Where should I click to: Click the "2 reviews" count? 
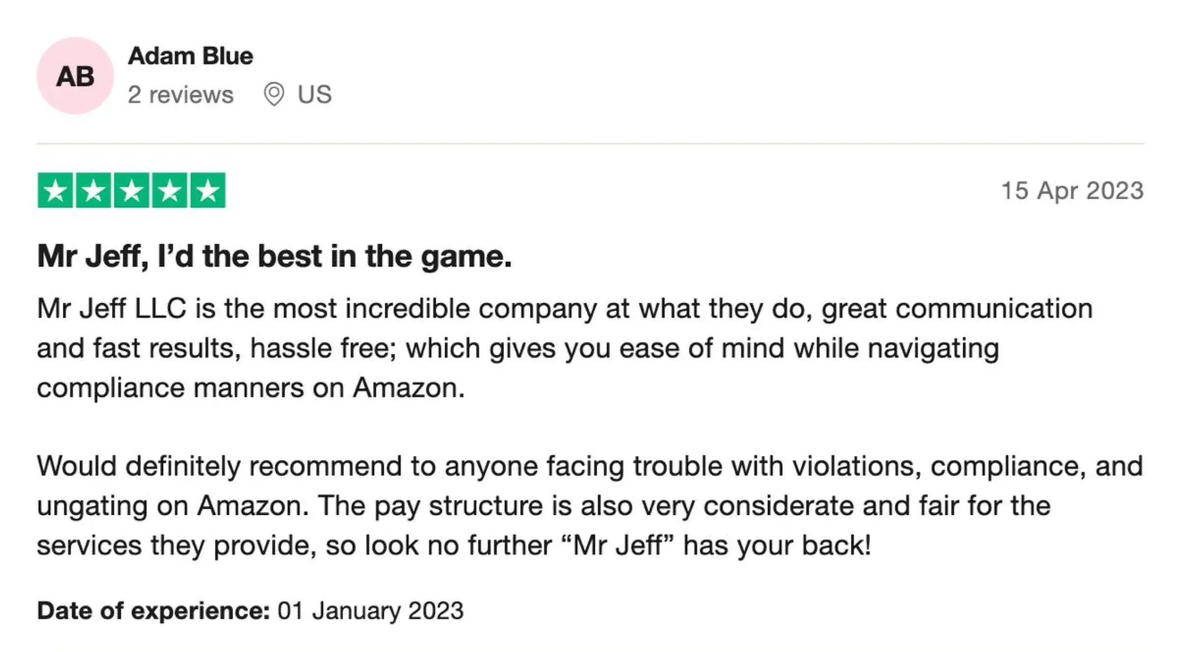point(181,94)
